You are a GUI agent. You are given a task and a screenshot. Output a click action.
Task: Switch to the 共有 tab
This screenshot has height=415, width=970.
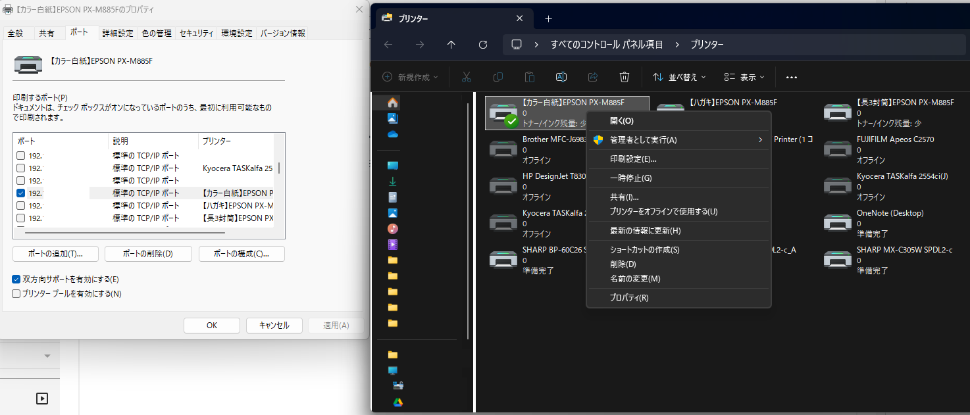click(x=47, y=33)
